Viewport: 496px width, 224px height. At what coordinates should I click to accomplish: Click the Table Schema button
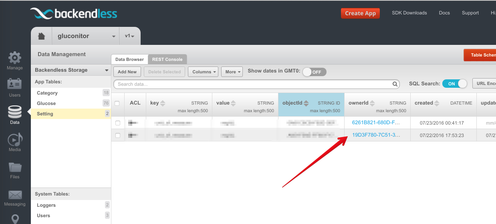(x=480, y=55)
